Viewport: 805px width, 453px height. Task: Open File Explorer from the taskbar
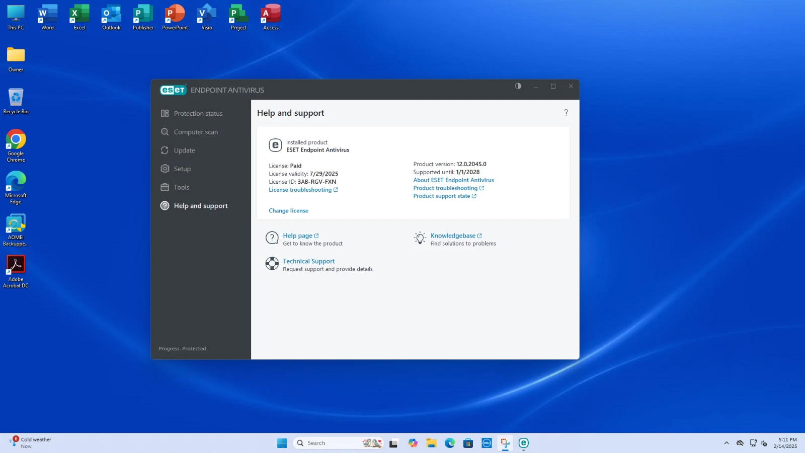(x=431, y=443)
